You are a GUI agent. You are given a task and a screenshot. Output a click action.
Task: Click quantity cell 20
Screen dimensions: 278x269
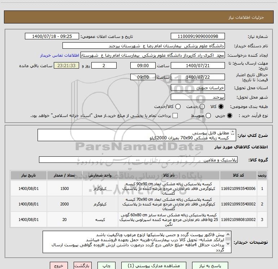pyautogui.click(x=64, y=219)
